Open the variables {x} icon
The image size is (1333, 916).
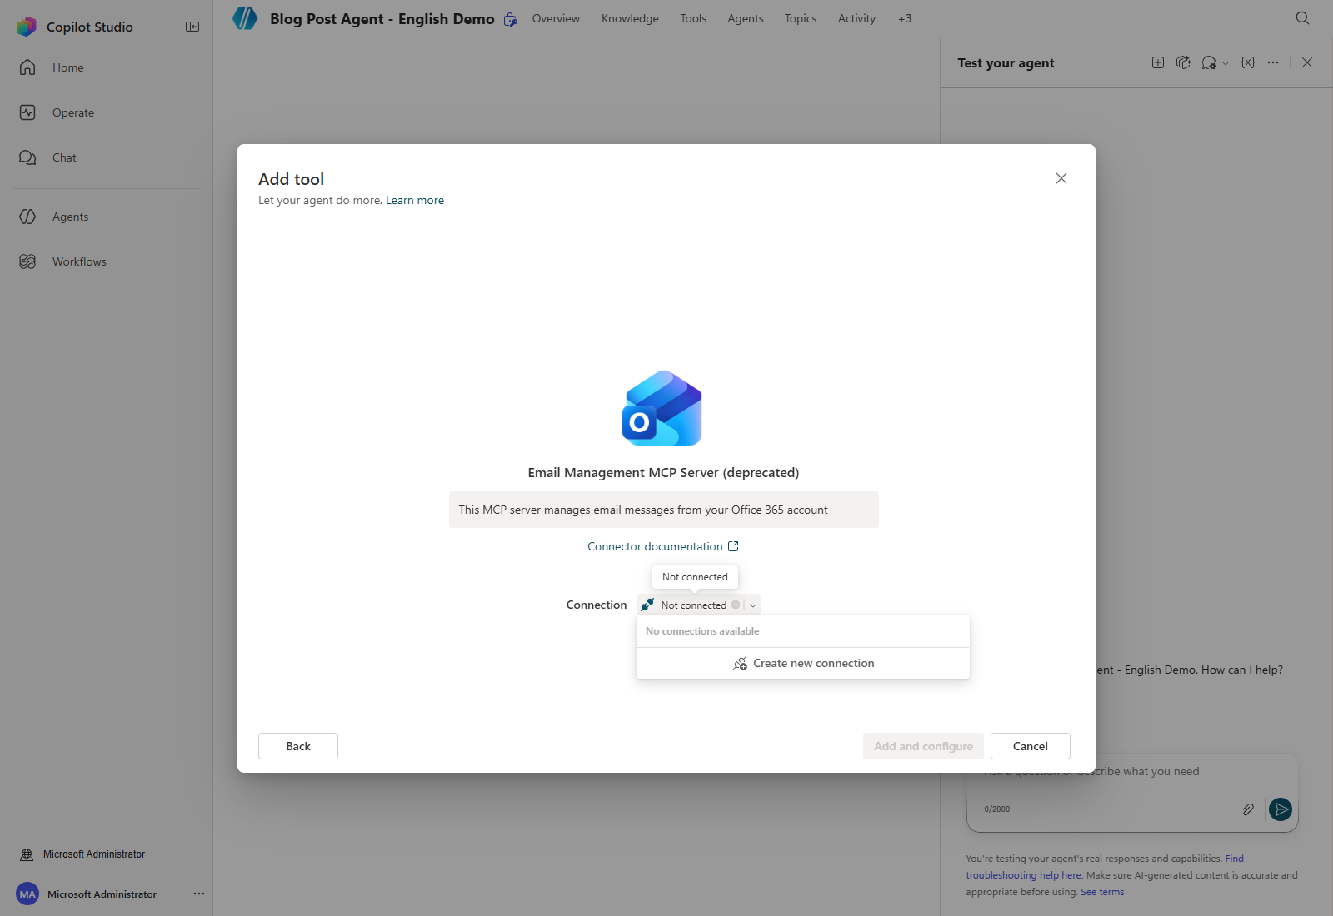[1248, 62]
